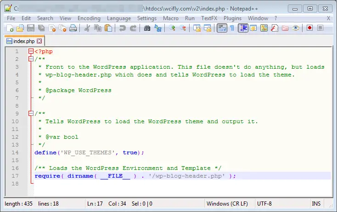The image size is (337, 212).
Task: Click the UTF-8 encoding status field
Action: (264, 204)
